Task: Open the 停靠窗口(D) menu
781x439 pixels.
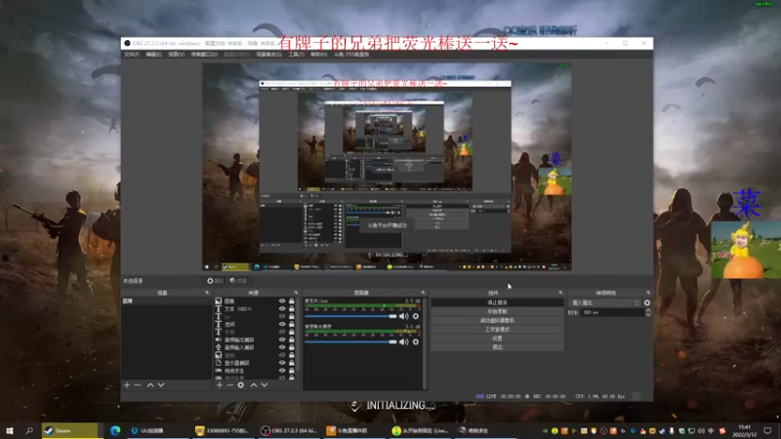Action: tap(204, 55)
